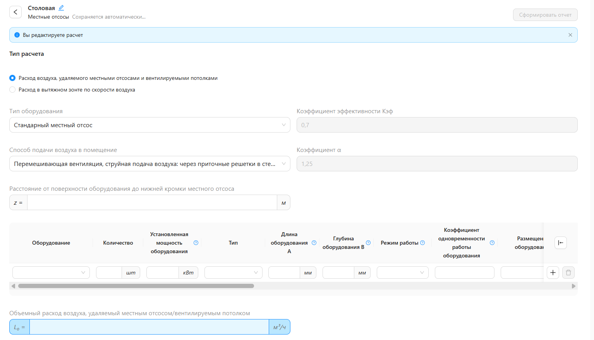Viewport: 594px width, 340px height.
Task: Delete equipment row with trash icon
Action: coord(568,273)
